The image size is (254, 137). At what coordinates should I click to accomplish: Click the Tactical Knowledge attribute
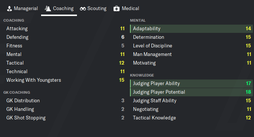(x=154, y=118)
